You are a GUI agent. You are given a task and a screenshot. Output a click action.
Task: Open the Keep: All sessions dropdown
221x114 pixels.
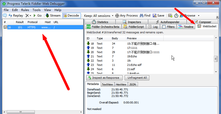click(99, 16)
